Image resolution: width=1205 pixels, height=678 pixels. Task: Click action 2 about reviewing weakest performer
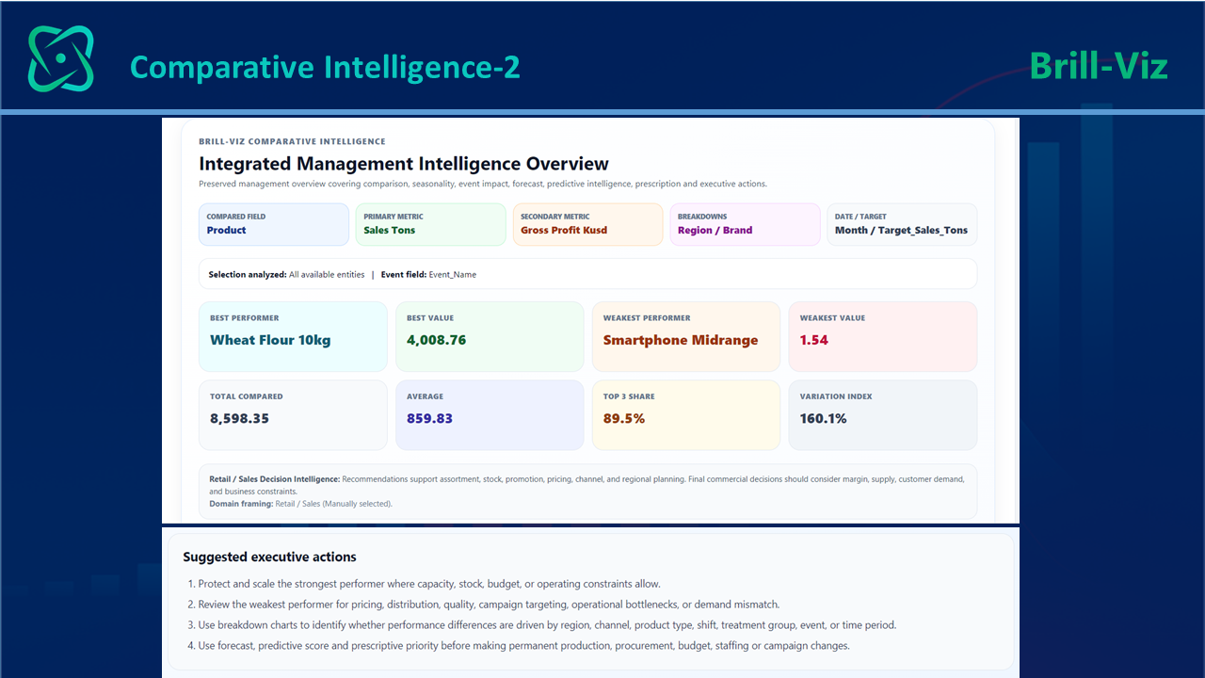(483, 605)
